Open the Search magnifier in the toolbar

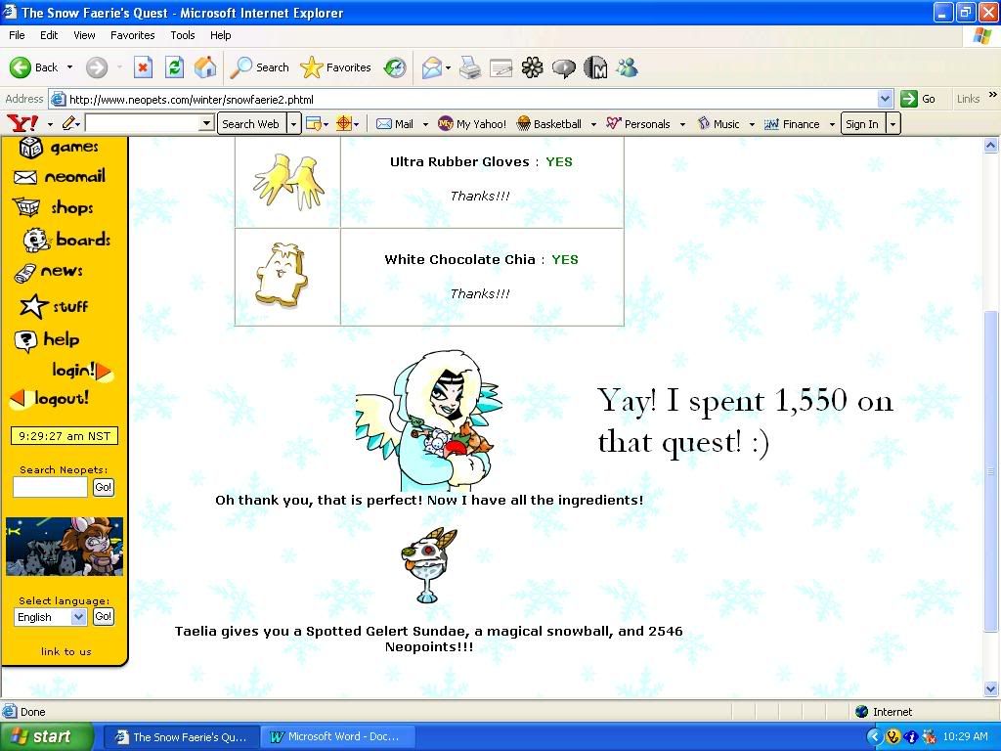(259, 67)
